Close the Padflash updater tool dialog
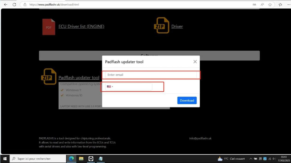291x163 pixels. pyautogui.click(x=195, y=62)
